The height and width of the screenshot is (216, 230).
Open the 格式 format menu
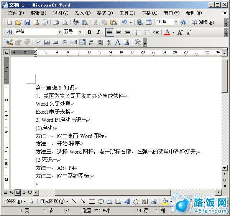105,13
